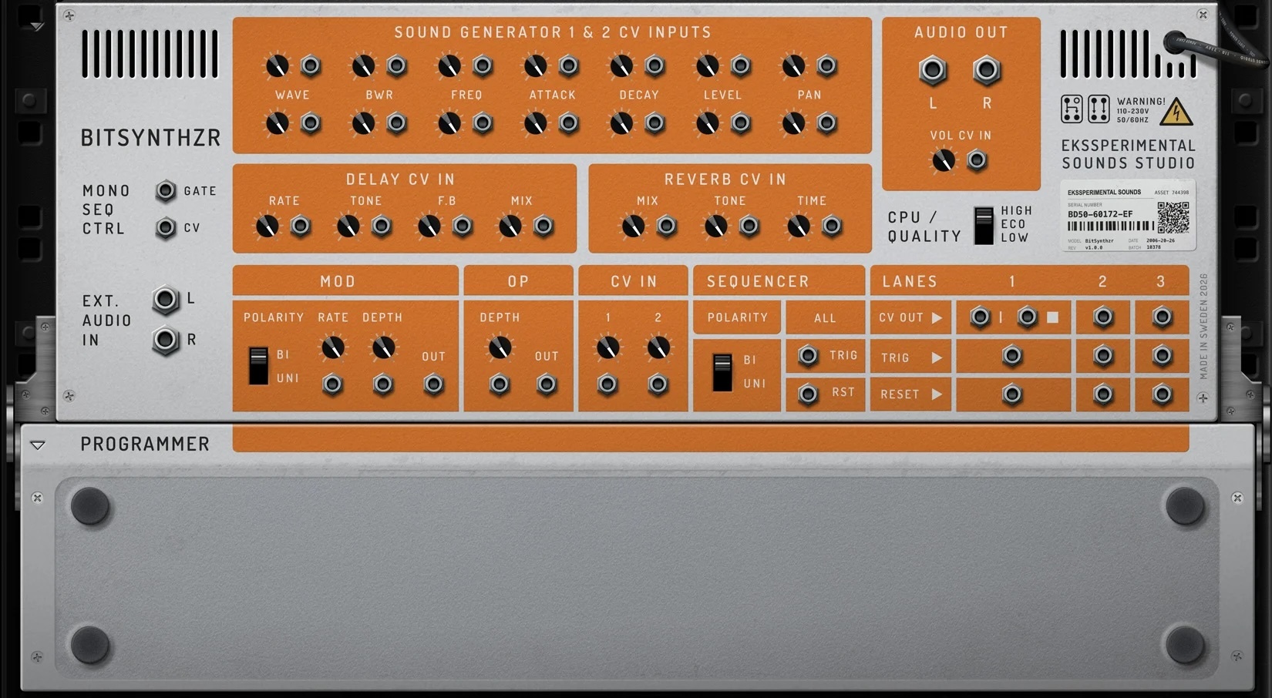Click the Mono Seq Ctrl Gate jack
1272x698 pixels.
point(166,191)
